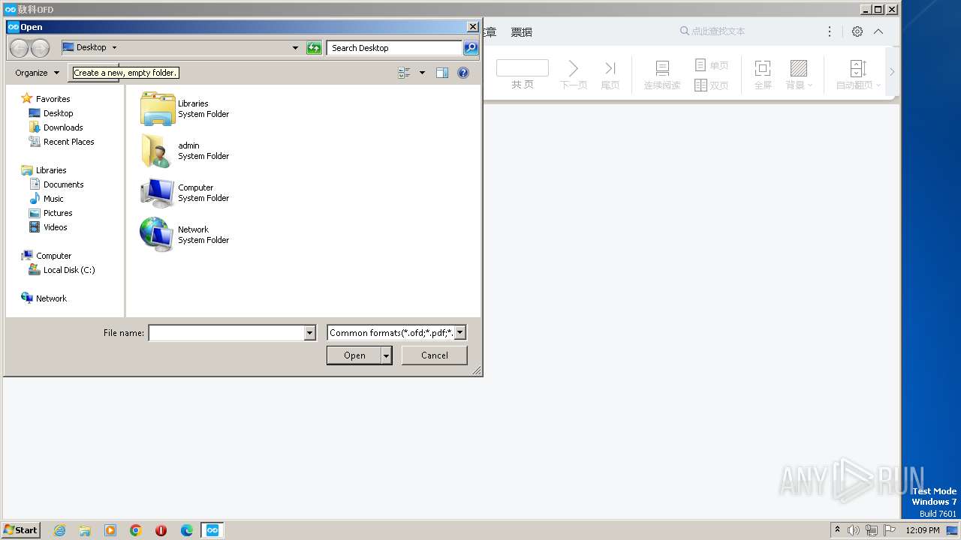Select the Libraries system folder item

pyautogui.click(x=185, y=109)
